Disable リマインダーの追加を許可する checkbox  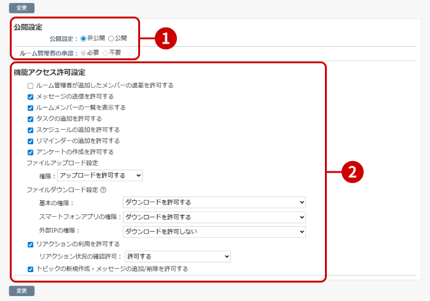(x=31, y=141)
